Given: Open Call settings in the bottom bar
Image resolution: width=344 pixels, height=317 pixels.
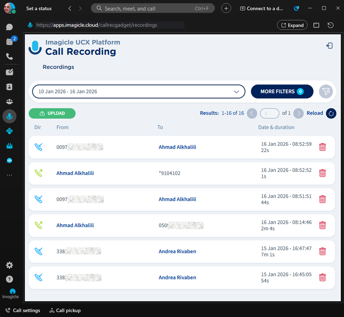Looking at the screenshot, I should (23, 310).
